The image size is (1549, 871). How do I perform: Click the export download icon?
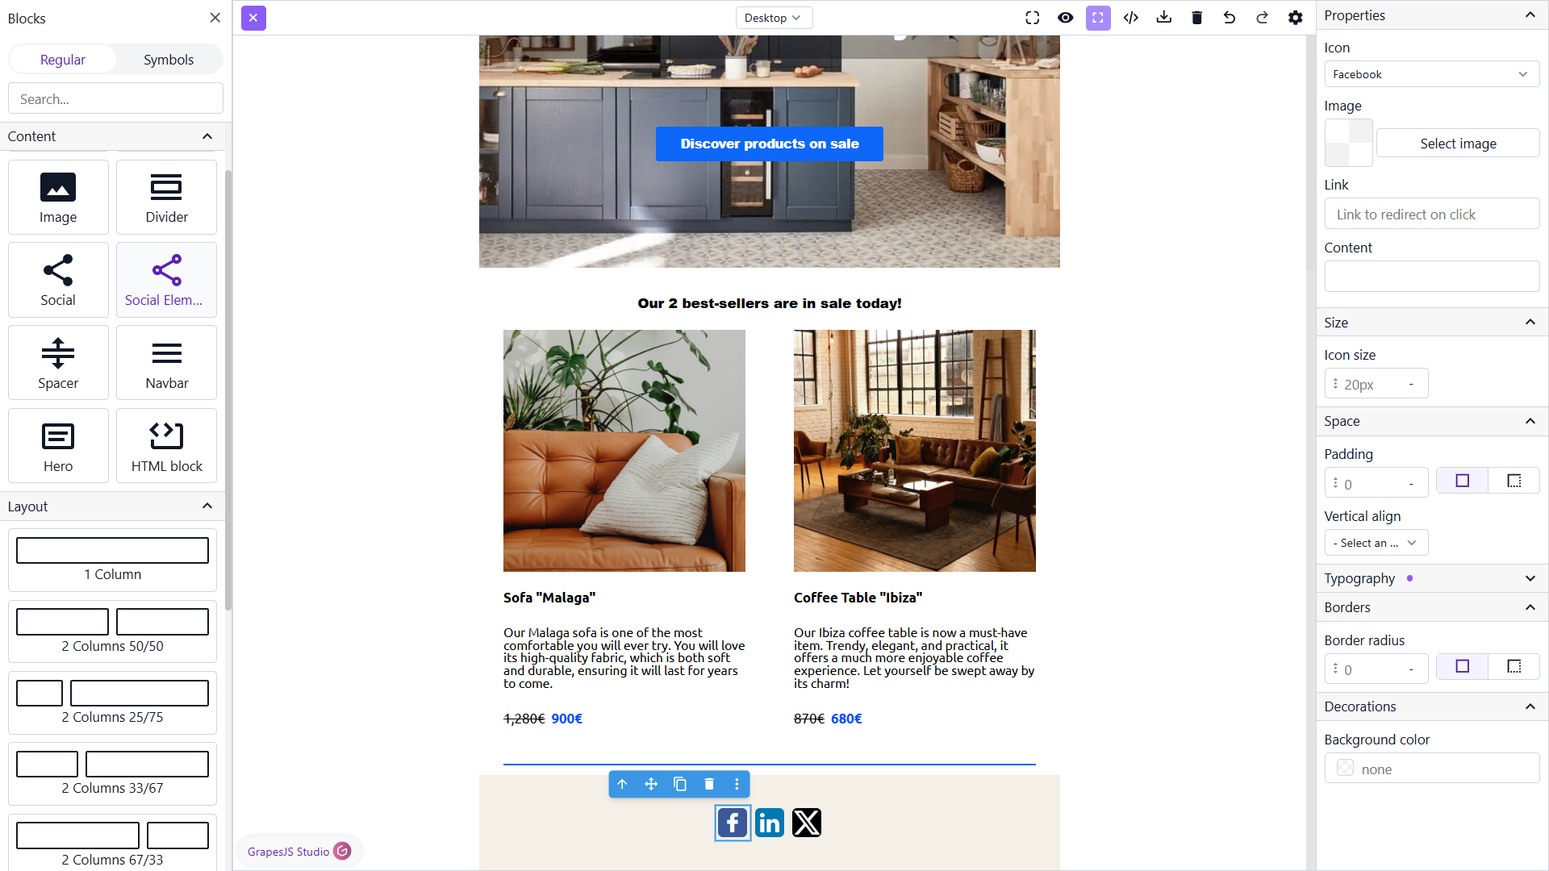1164,18
